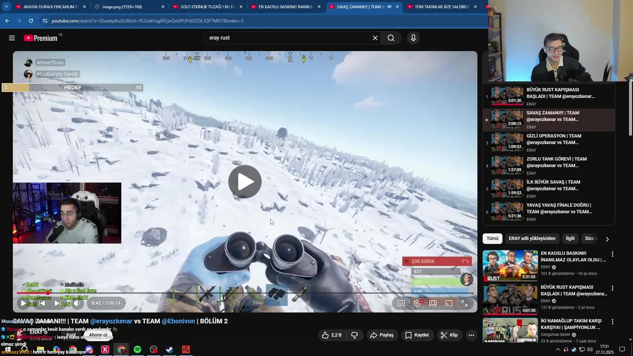Play BÜYÜK RUST KAPIŞMASI playlist item 1
Screen dimensions: 633x356
tap(549, 96)
